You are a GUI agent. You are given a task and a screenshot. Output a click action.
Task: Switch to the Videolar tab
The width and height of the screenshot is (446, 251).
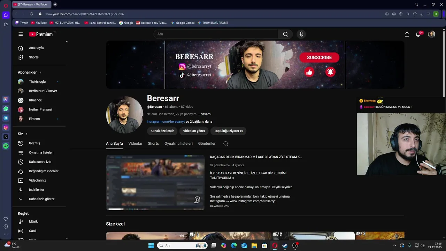coord(135,144)
